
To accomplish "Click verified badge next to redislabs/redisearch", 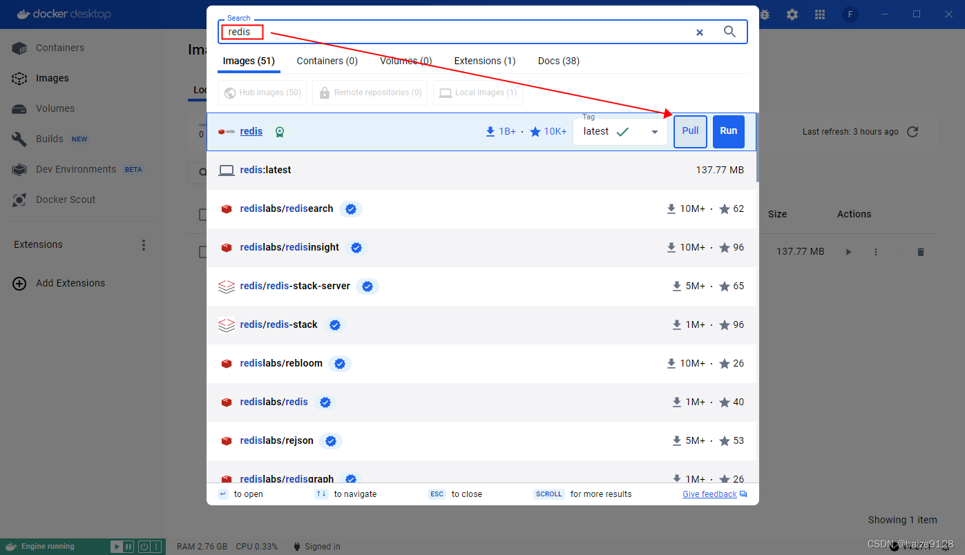I will (x=351, y=208).
